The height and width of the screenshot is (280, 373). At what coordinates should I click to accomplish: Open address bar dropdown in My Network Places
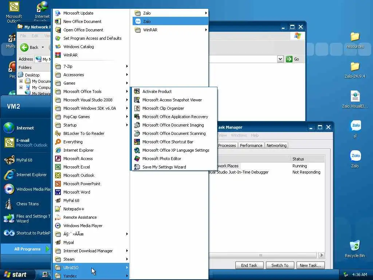click(280, 59)
